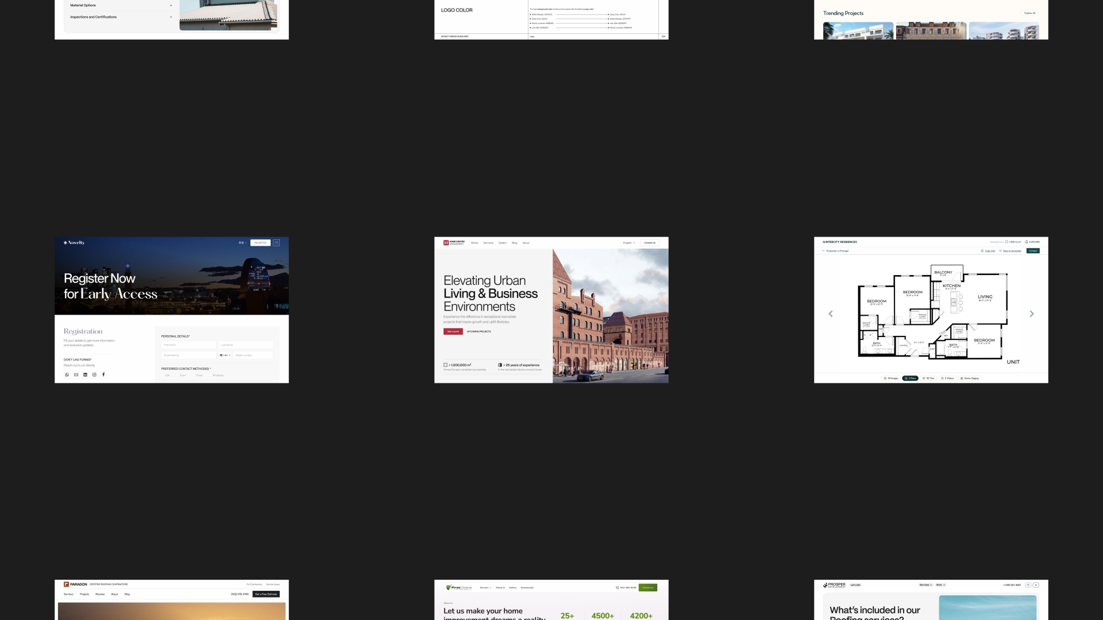
Task: Click the Contact button on Intercity Residences
Action: pos(1033,251)
